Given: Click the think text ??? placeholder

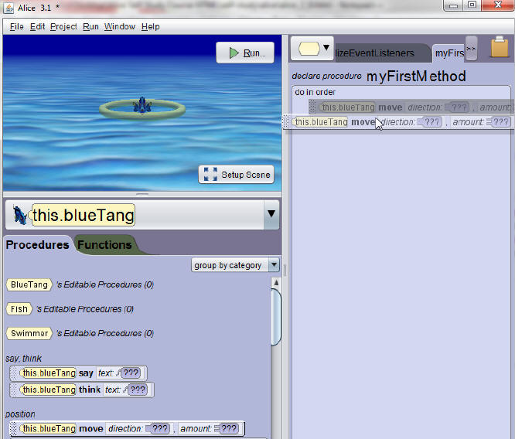Looking at the screenshot, I should (138, 390).
